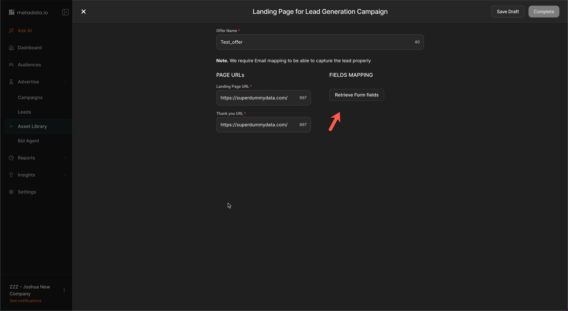Screen dimensions: 568x311
Task: Click the Retrieve Form fields button
Action: click(357, 95)
